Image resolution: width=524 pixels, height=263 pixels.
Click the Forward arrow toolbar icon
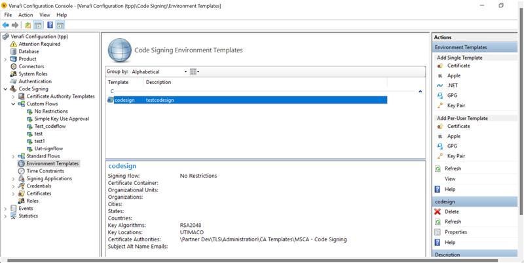(15, 25)
